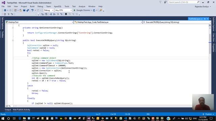Collapse the GetConnectionString method outline

[13, 28]
